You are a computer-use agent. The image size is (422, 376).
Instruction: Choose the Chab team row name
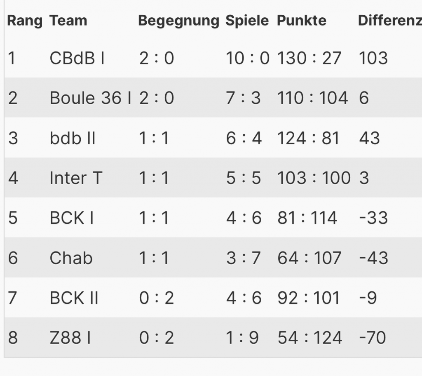71,258
